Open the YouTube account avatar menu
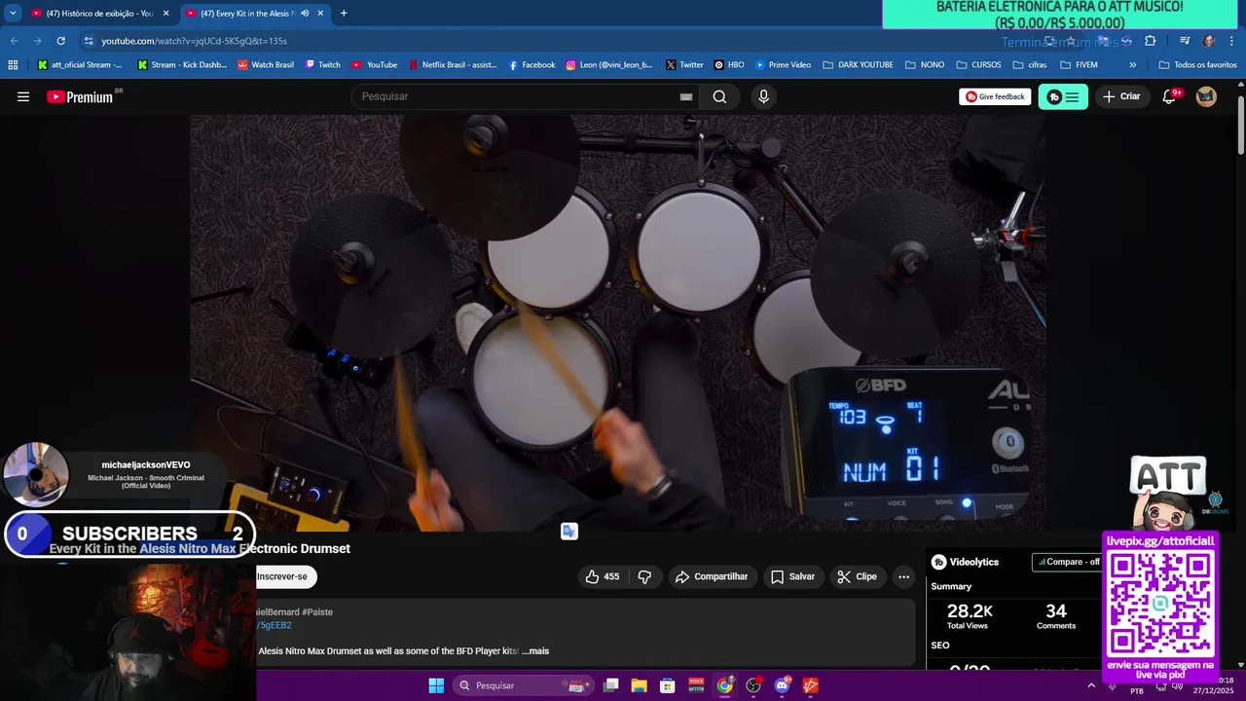The height and width of the screenshot is (701, 1246). point(1206,96)
